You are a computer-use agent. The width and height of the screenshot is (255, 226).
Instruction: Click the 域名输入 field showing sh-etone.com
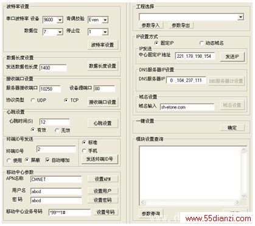click(x=187, y=107)
